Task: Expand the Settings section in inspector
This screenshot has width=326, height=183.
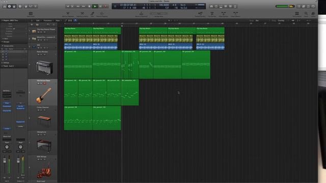Action: click(x=2, y=63)
